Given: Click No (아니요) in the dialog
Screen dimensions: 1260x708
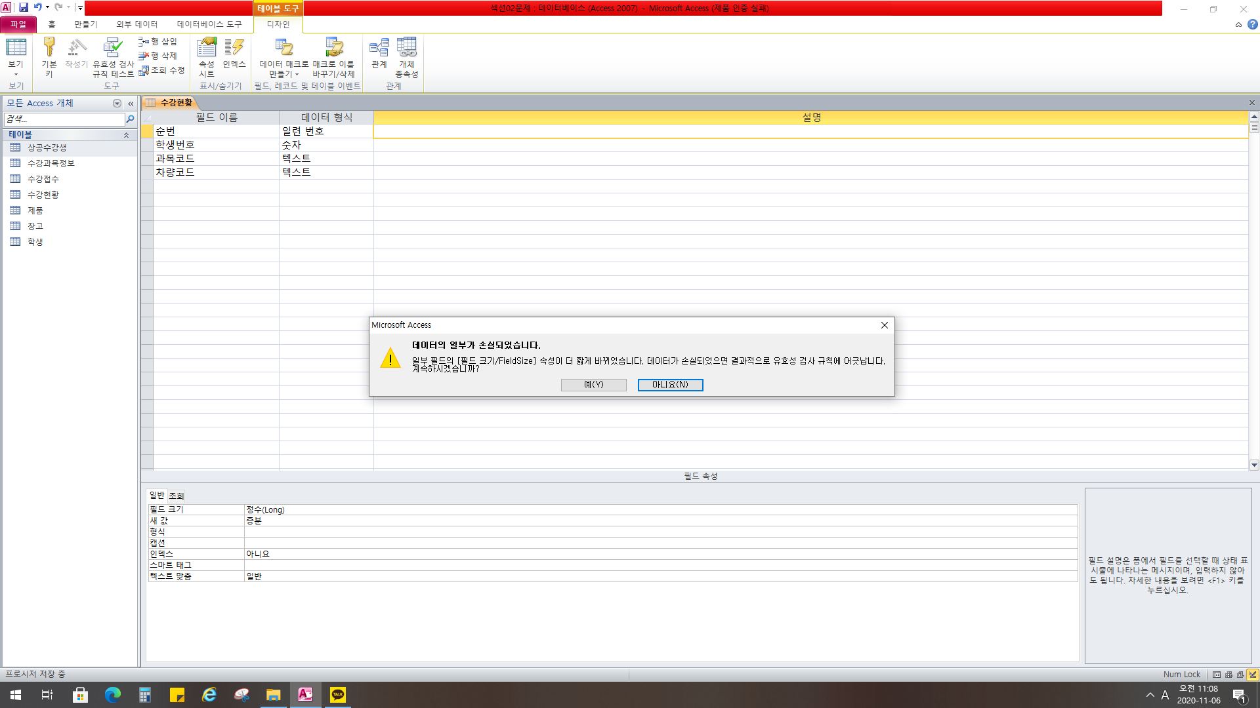Looking at the screenshot, I should tap(670, 385).
